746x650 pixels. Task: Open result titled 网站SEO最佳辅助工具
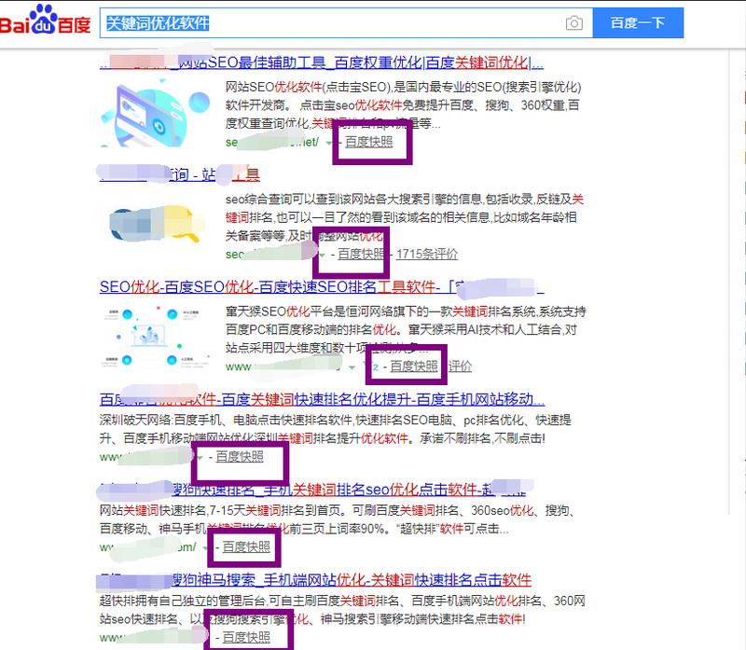click(x=322, y=62)
